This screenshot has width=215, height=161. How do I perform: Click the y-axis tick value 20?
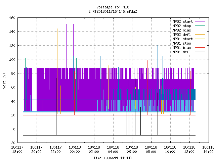pos(13,115)
